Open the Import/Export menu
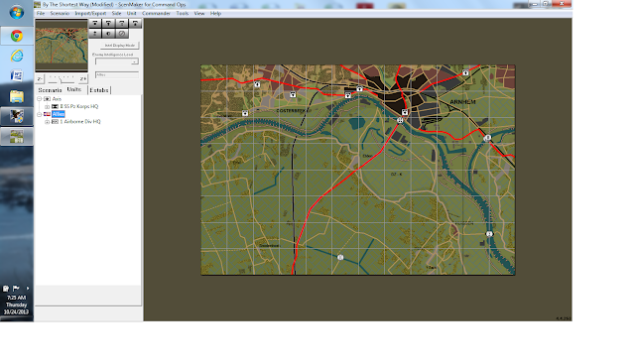 click(x=90, y=13)
